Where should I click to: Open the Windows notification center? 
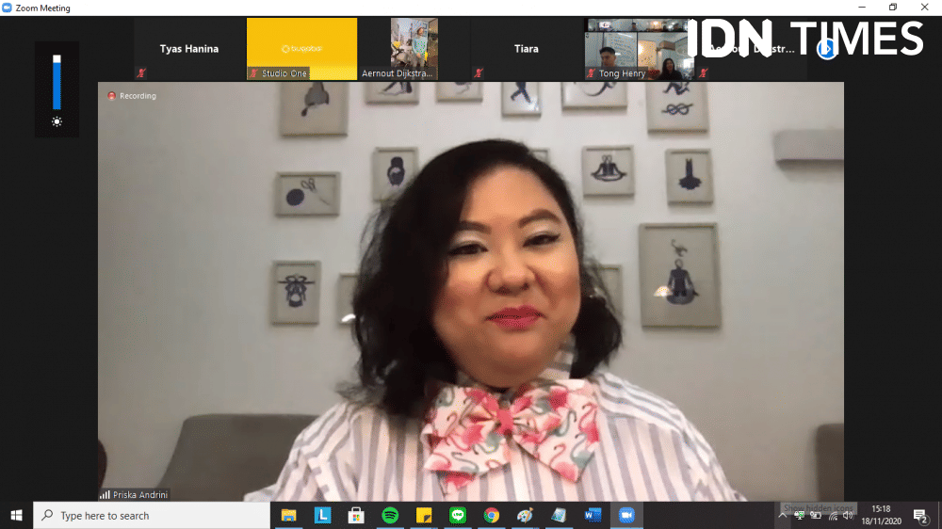(919, 515)
